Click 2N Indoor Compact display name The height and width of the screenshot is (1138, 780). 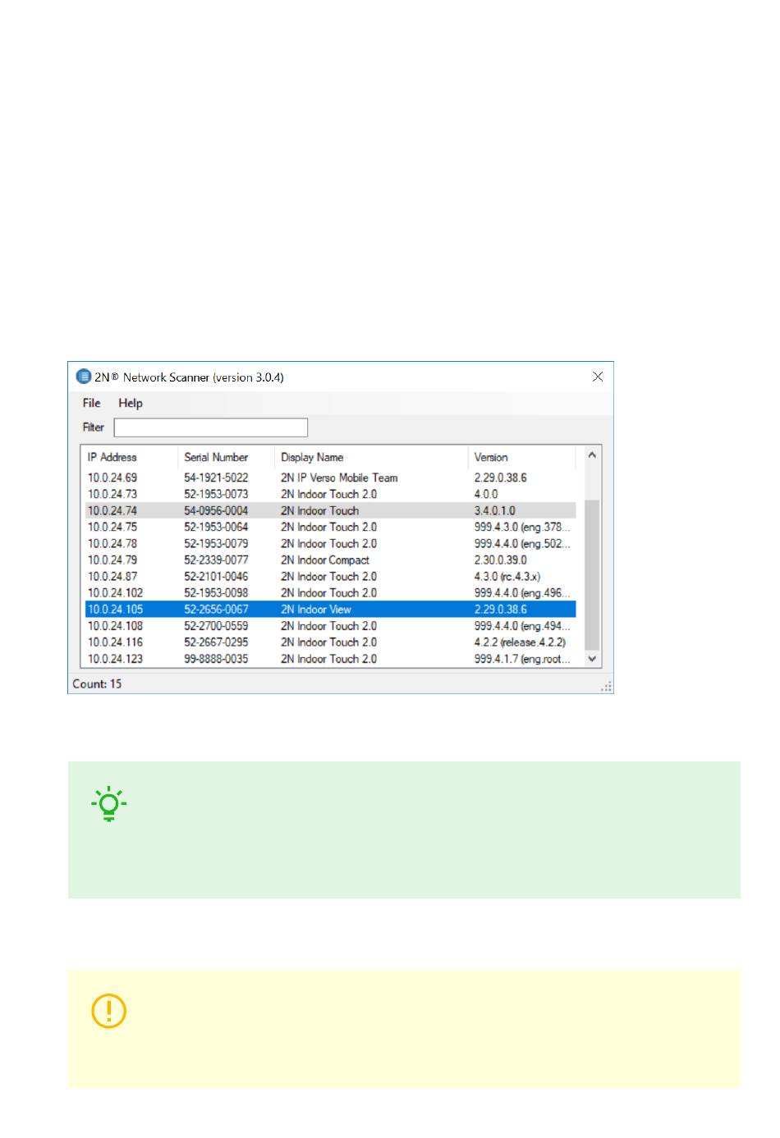(325, 560)
